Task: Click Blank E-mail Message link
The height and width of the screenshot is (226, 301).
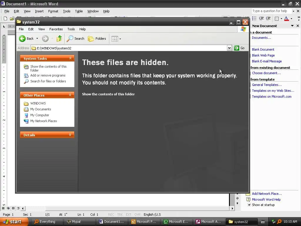Action: [x=267, y=61]
